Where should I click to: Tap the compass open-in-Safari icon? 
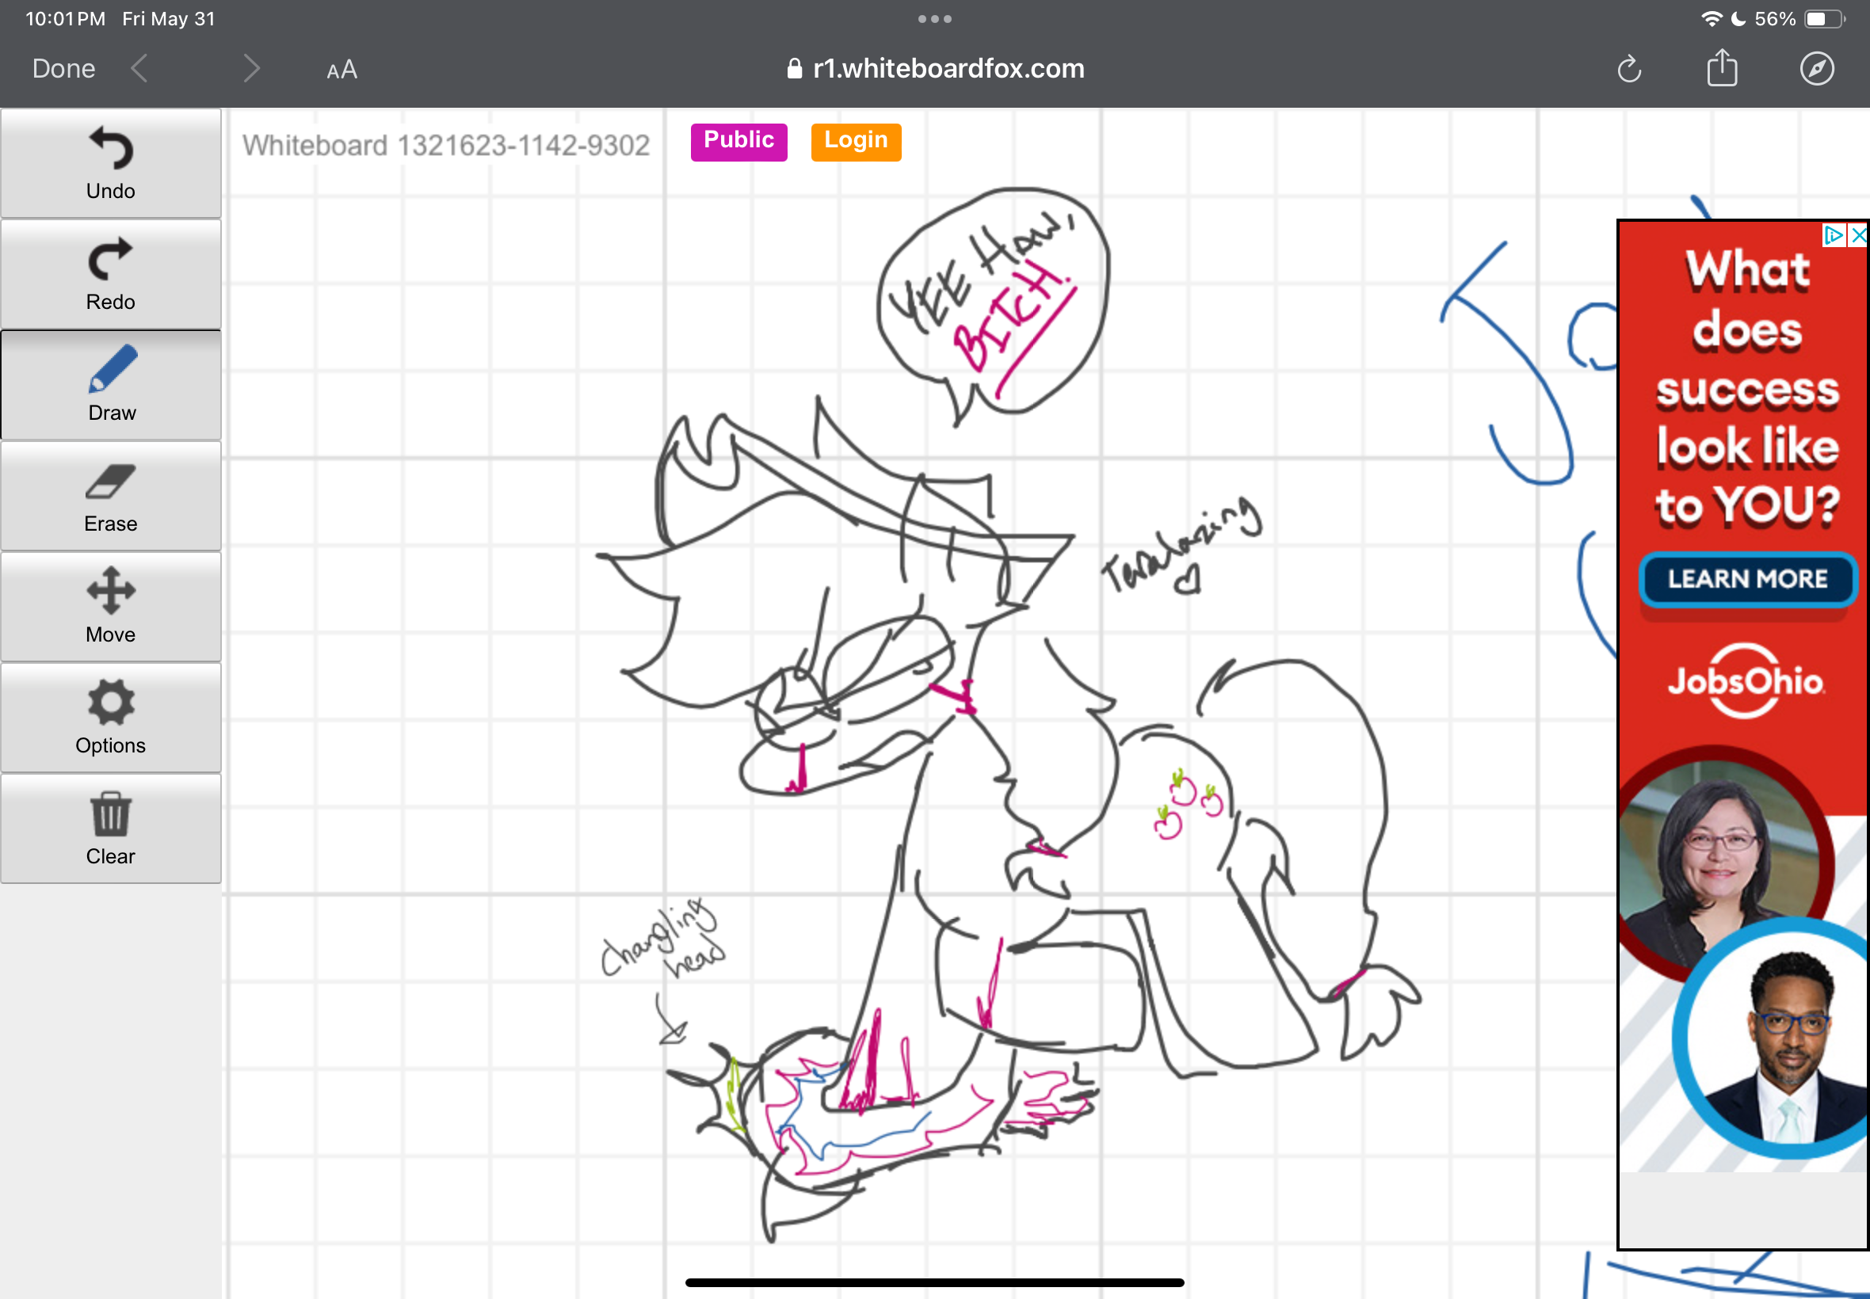[1816, 69]
